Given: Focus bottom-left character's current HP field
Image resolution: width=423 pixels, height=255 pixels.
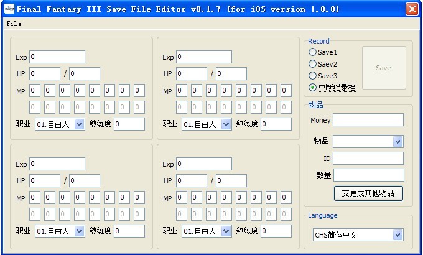Looking at the screenshot, I should tap(45, 180).
